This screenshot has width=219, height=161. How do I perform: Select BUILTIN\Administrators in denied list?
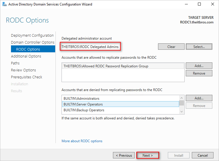[120, 99]
